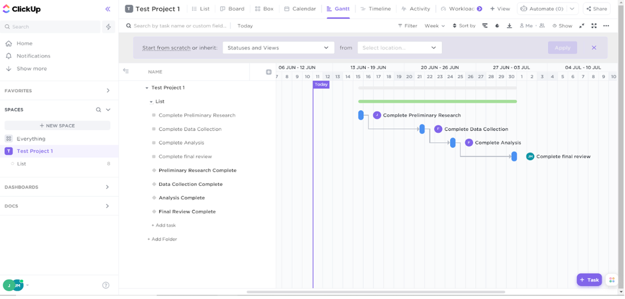Click the fullscreen expand icon
Viewport: 625px width, 299px height.
pyautogui.click(x=594, y=26)
